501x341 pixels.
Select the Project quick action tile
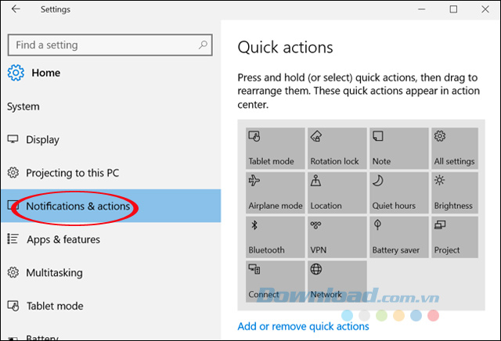[460, 237]
